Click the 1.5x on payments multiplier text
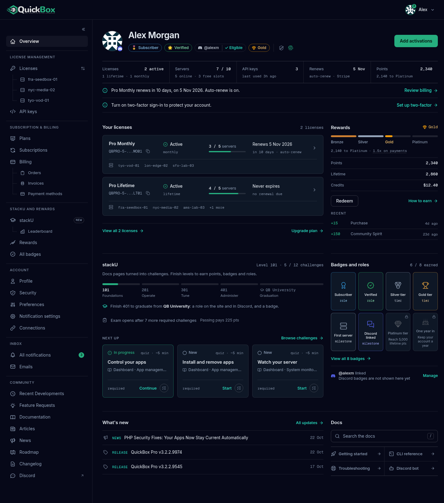 (390, 151)
